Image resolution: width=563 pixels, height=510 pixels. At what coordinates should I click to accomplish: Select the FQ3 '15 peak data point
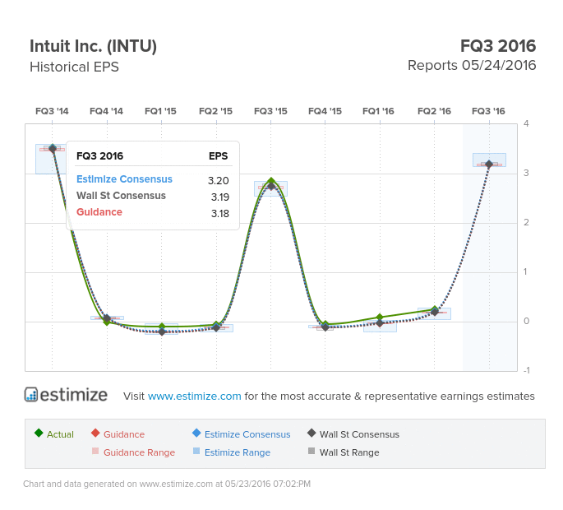point(271,181)
